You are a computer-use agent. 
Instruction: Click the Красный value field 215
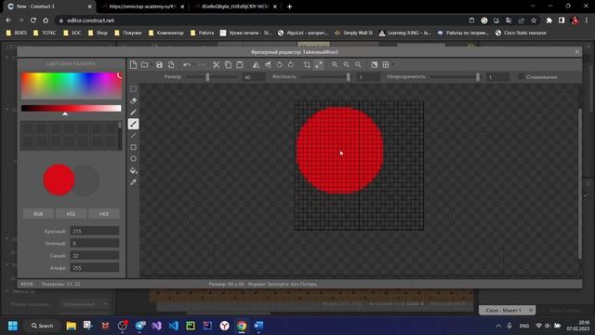(x=95, y=231)
